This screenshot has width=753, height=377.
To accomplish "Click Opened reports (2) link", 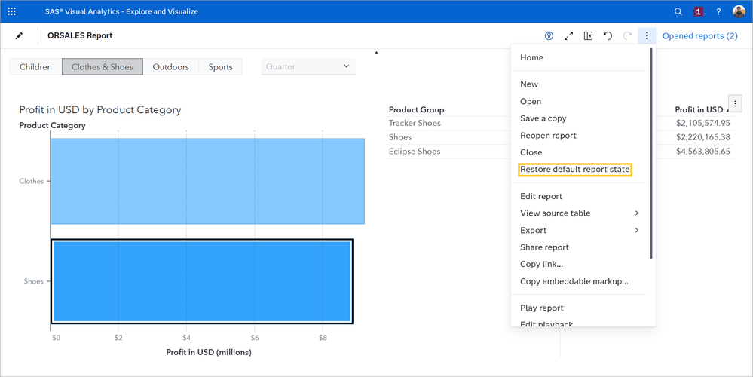I will (699, 35).
